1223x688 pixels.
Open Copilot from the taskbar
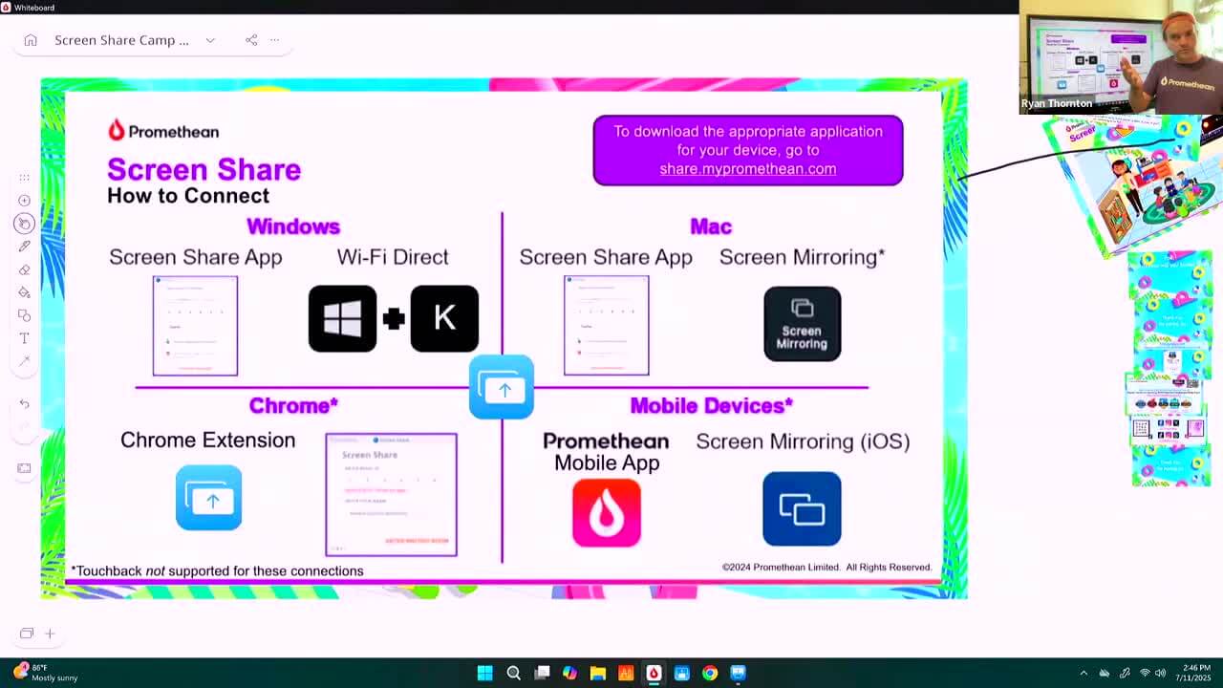[569, 673]
